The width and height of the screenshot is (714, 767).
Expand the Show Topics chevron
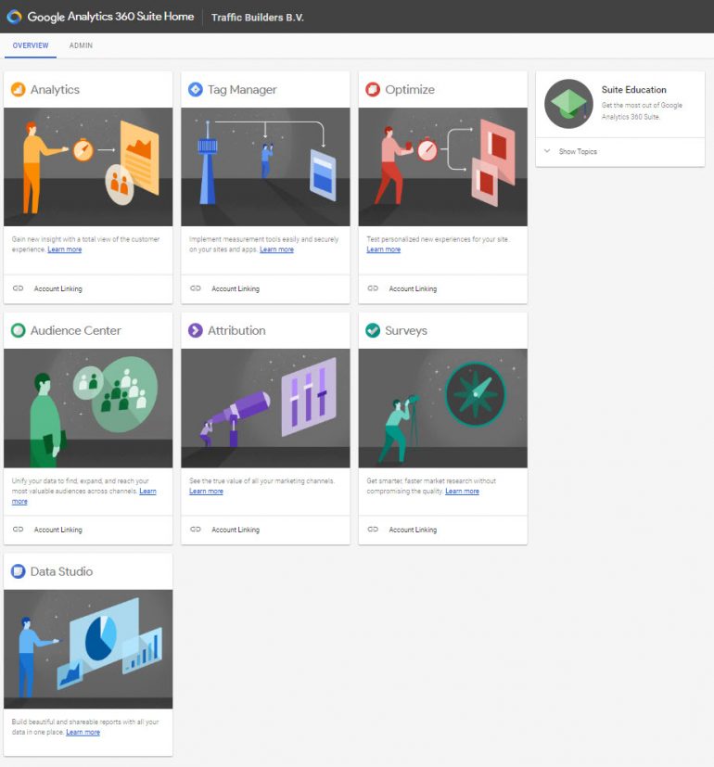547,151
